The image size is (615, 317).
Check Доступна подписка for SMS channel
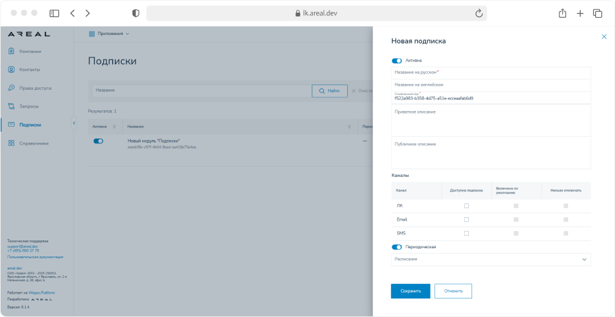coord(466,234)
